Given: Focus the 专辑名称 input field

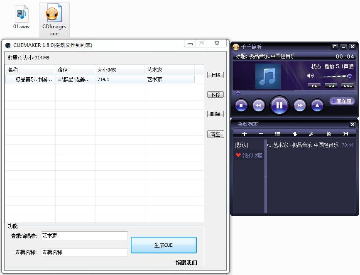Looking at the screenshot, I should tap(84, 252).
